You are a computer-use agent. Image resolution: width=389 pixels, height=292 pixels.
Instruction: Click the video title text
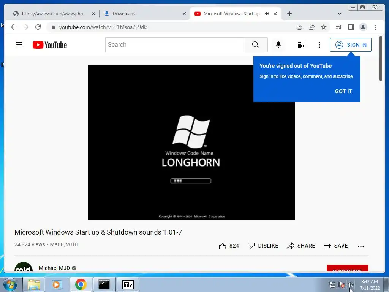point(98,232)
